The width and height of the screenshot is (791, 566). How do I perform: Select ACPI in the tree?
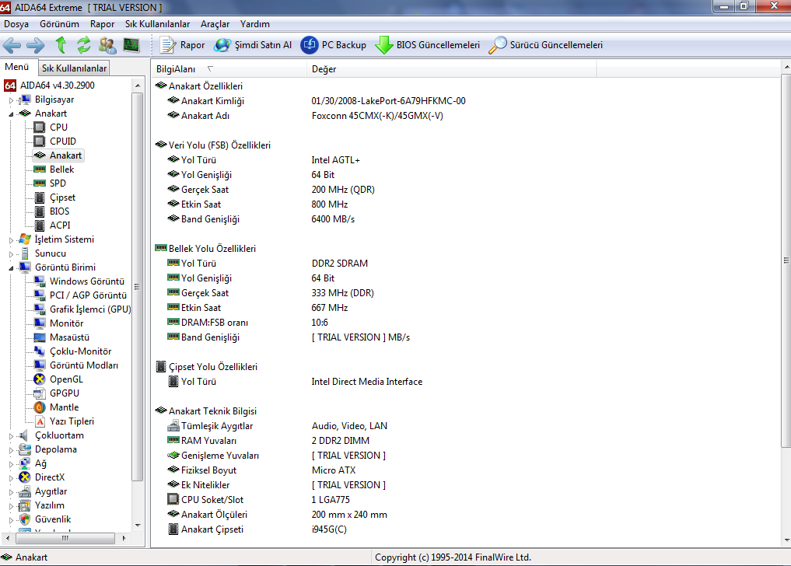tap(60, 225)
